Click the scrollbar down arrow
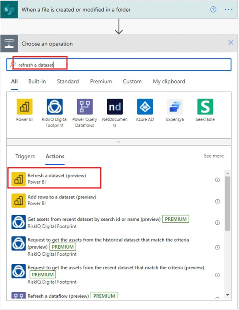 pyautogui.click(x=228, y=295)
